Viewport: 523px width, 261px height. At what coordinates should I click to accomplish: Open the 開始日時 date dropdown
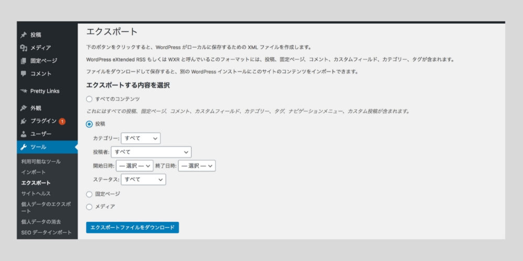click(134, 166)
